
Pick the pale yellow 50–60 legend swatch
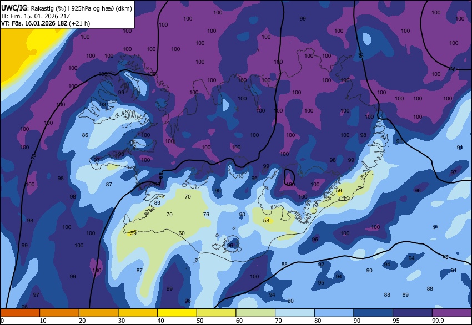click(x=217, y=313)
